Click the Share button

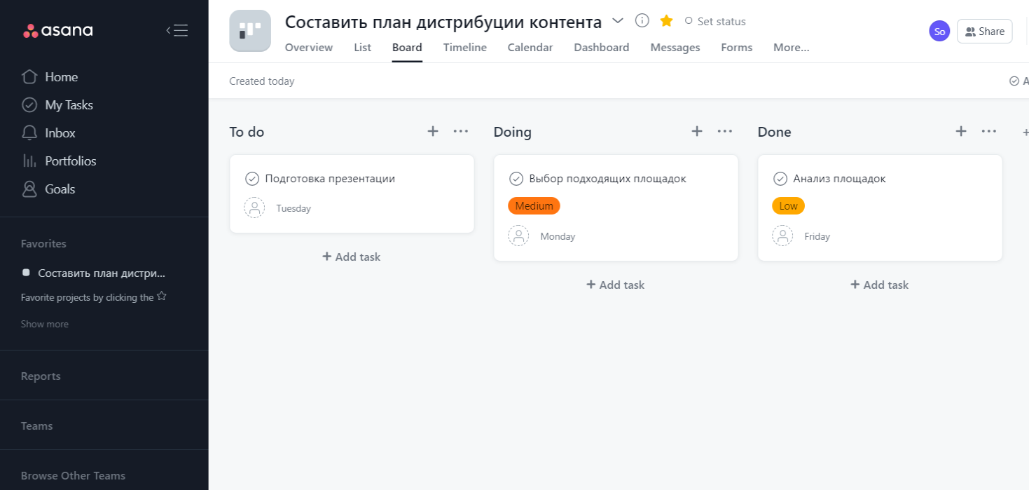click(984, 32)
